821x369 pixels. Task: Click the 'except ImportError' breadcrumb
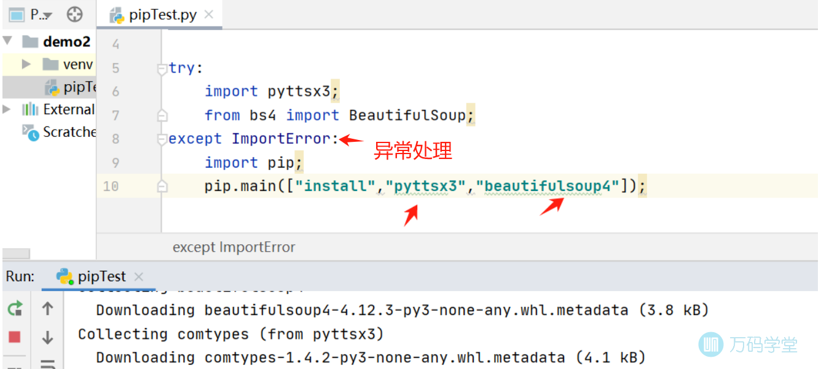click(x=234, y=247)
